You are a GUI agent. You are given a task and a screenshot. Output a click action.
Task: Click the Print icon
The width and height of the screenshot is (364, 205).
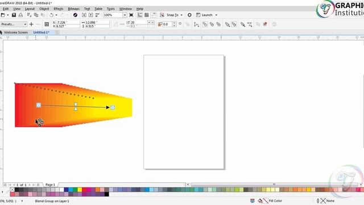tap(20, 15)
